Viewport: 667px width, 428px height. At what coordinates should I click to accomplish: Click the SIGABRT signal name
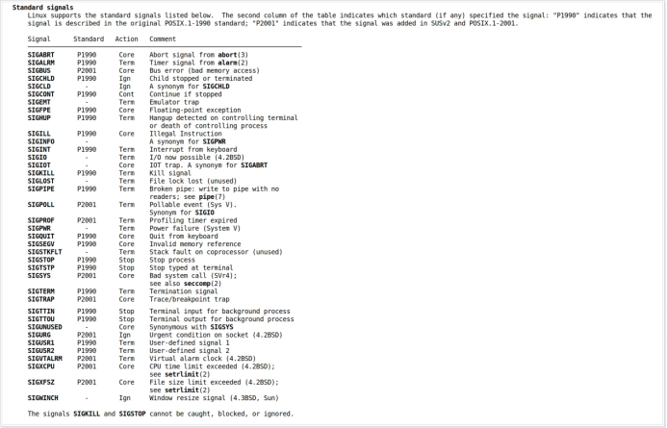(x=40, y=55)
